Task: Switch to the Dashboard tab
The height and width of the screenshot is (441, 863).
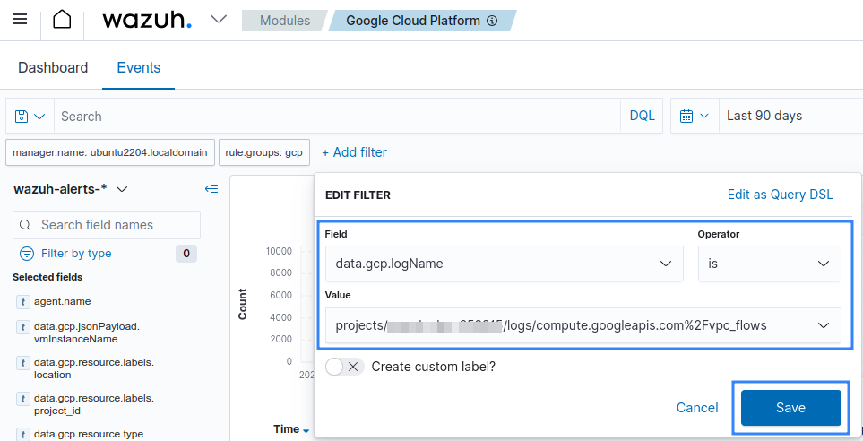Action: pos(53,68)
